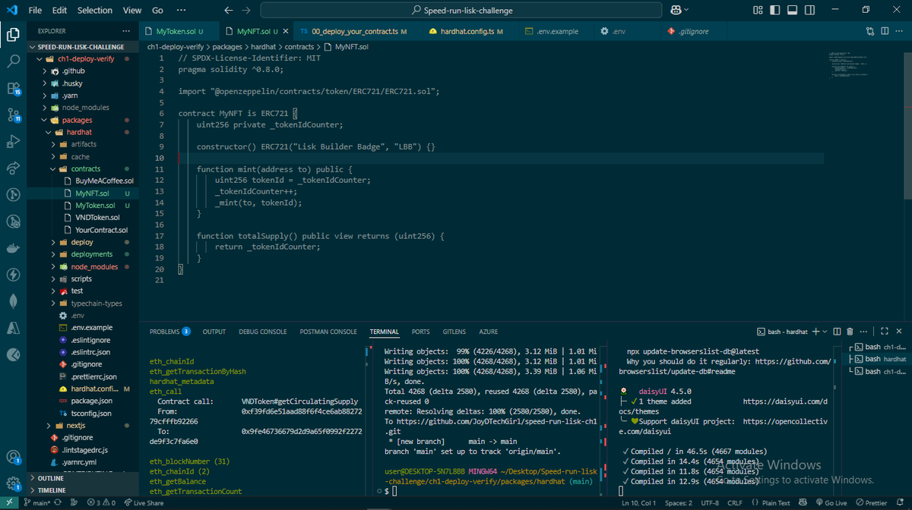Open Manage gear icon in activity bar
Screen dimensions: 912x510
(13, 483)
